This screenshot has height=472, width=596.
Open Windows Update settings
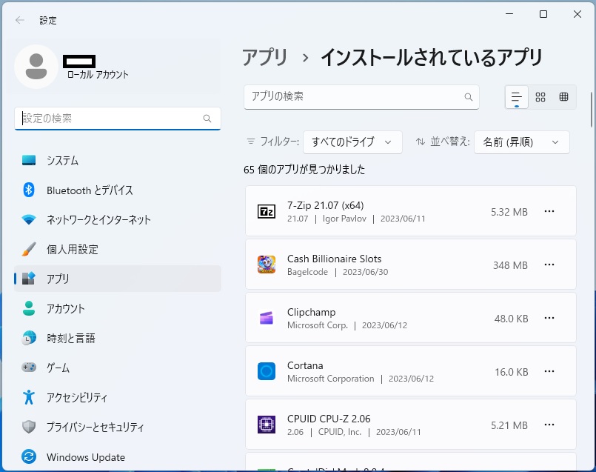pyautogui.click(x=118, y=456)
